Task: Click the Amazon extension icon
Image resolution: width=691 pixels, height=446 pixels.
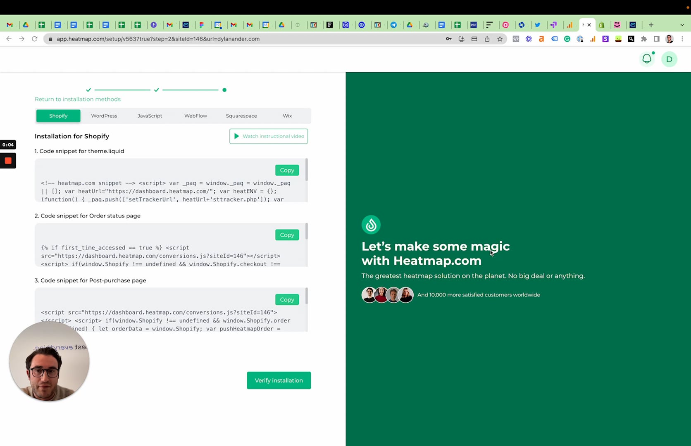Action: click(x=541, y=39)
